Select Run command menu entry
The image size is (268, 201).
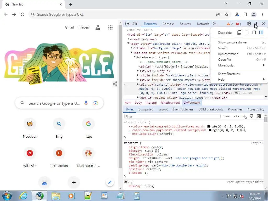[x=239, y=54]
